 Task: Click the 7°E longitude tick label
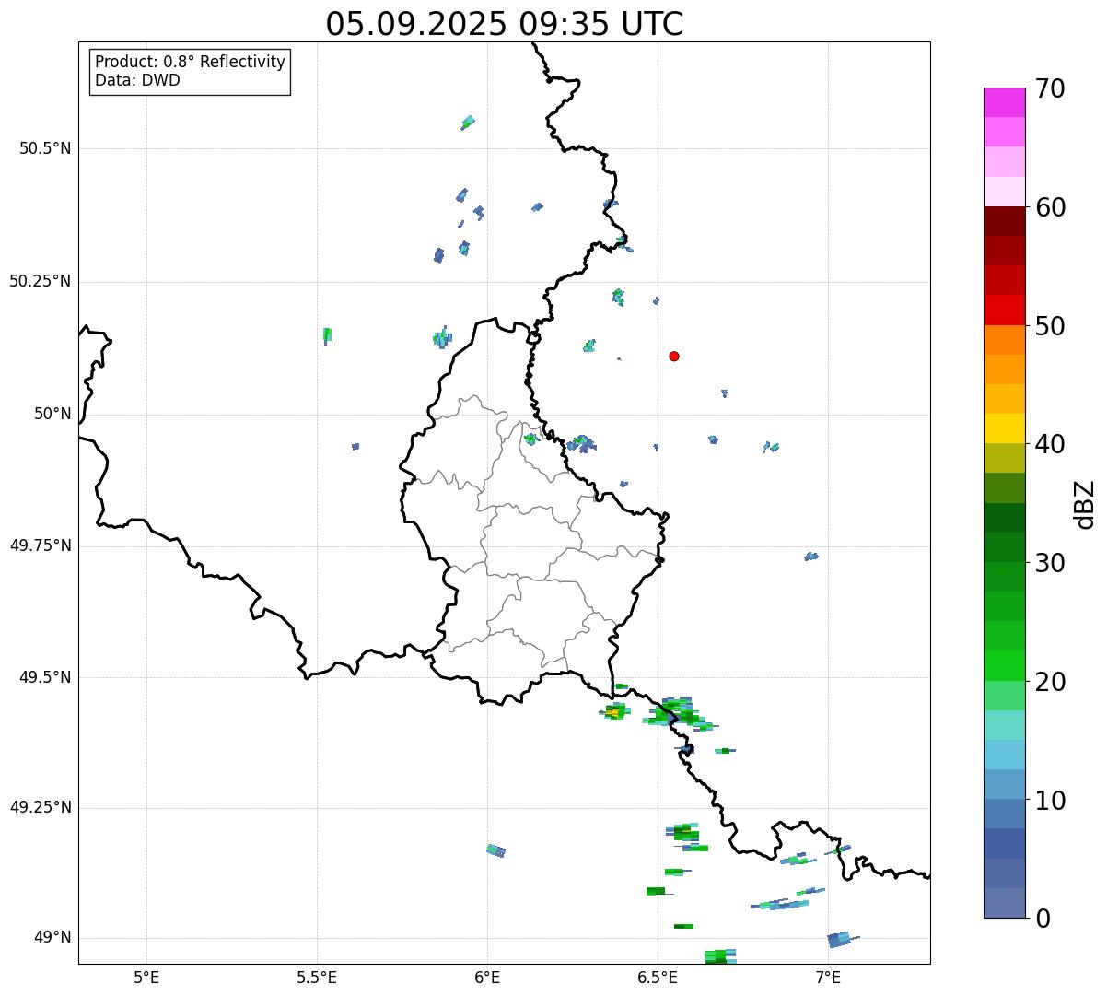(828, 977)
